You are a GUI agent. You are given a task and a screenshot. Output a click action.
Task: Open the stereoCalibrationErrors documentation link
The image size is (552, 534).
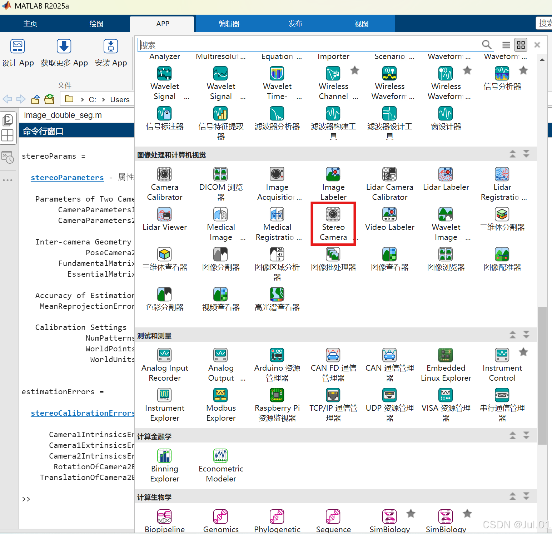tap(83, 413)
